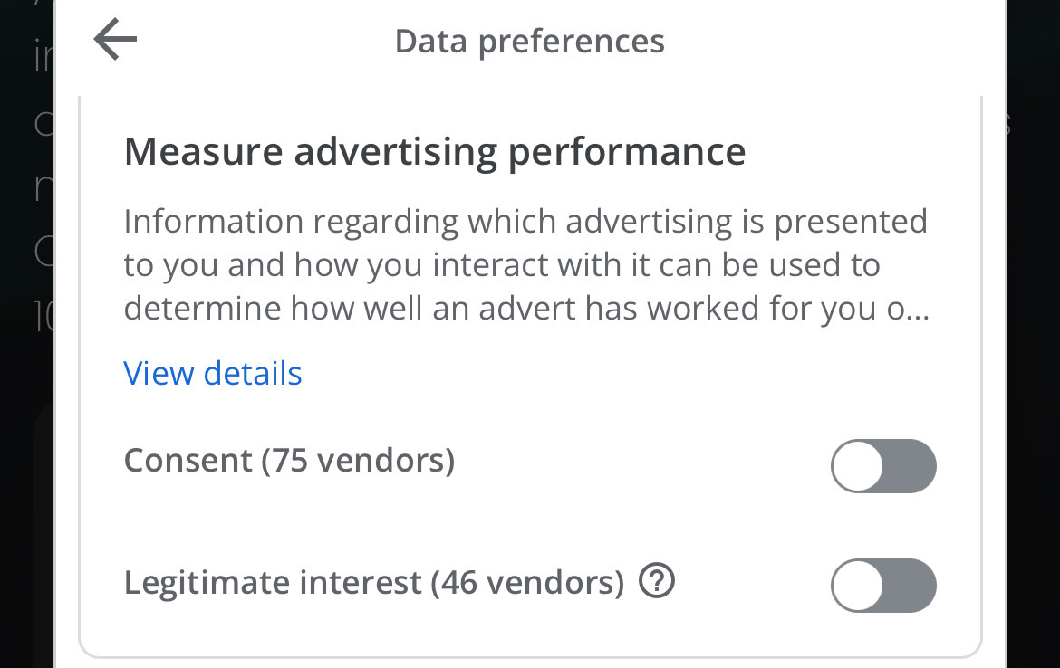
Task: Click the ellipsis ending the description
Action: point(918,310)
